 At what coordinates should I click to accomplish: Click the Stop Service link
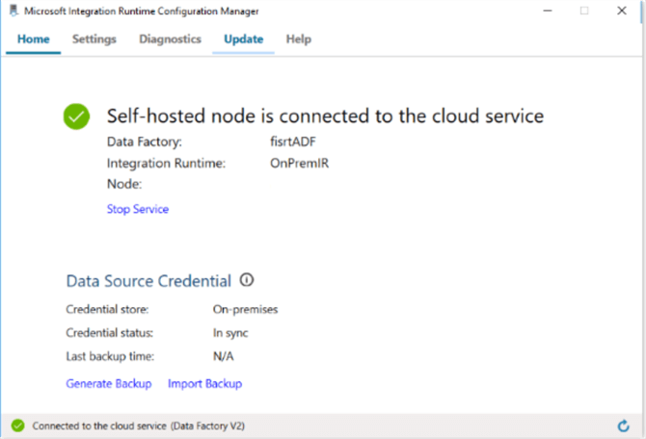tap(138, 209)
